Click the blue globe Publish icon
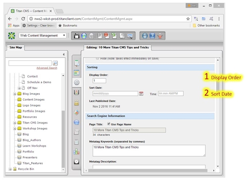 pyautogui.click(x=84, y=36)
